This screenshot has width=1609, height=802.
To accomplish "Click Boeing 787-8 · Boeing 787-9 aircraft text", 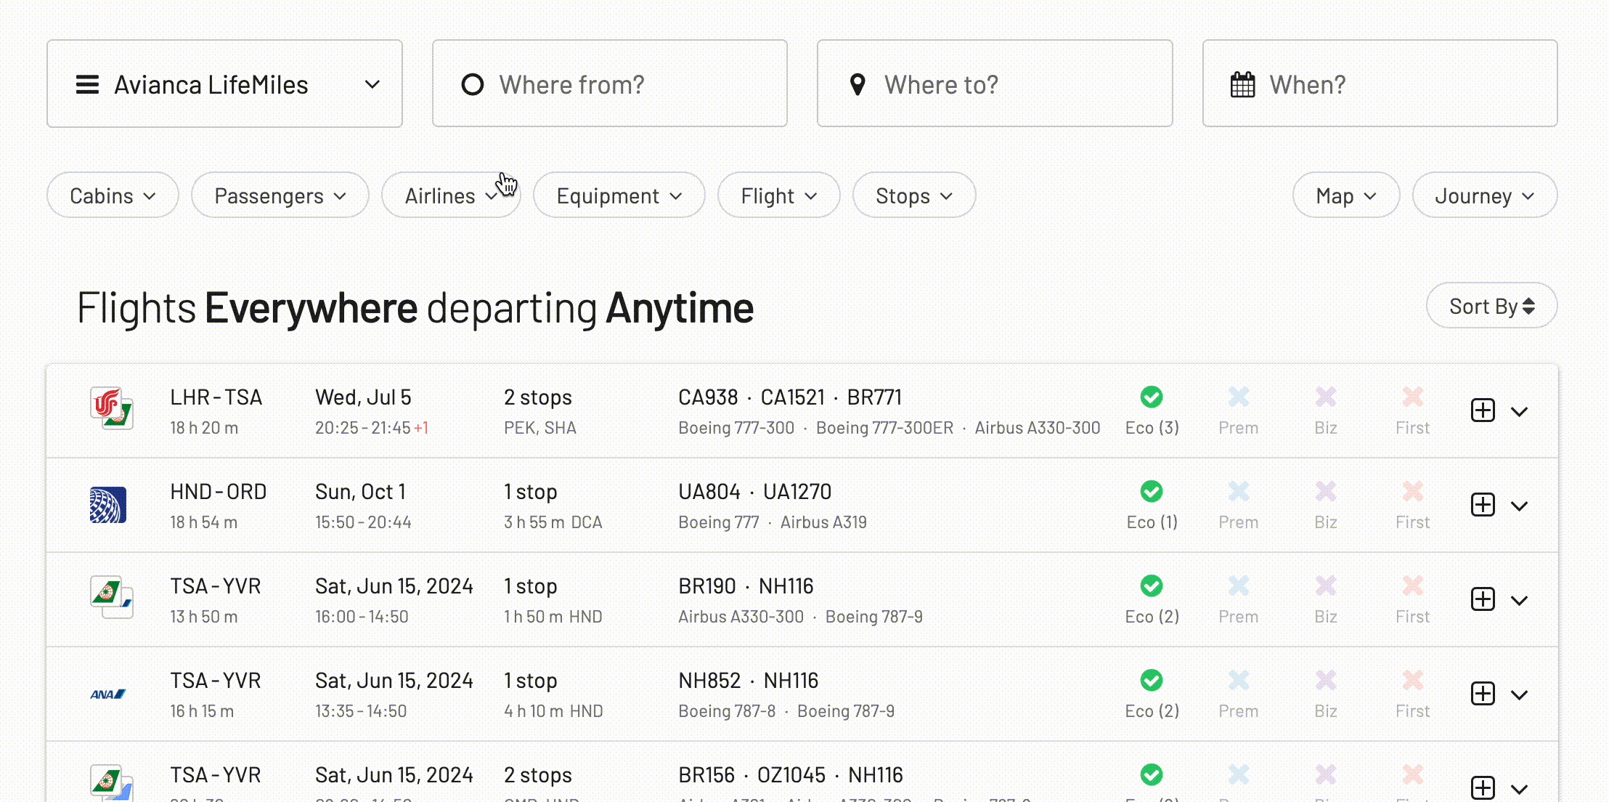I will 786,711.
